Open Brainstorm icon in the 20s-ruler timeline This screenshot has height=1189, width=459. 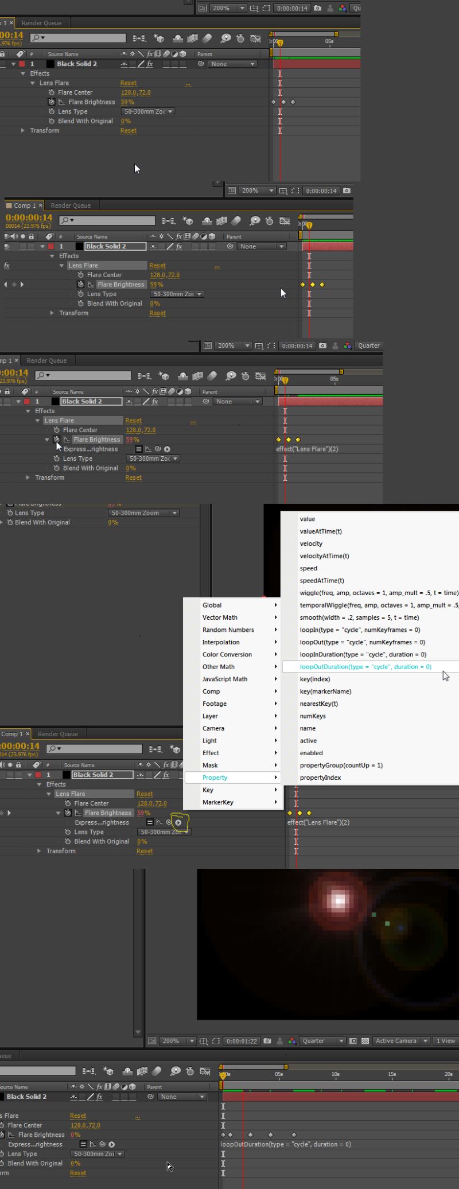tap(176, 1071)
